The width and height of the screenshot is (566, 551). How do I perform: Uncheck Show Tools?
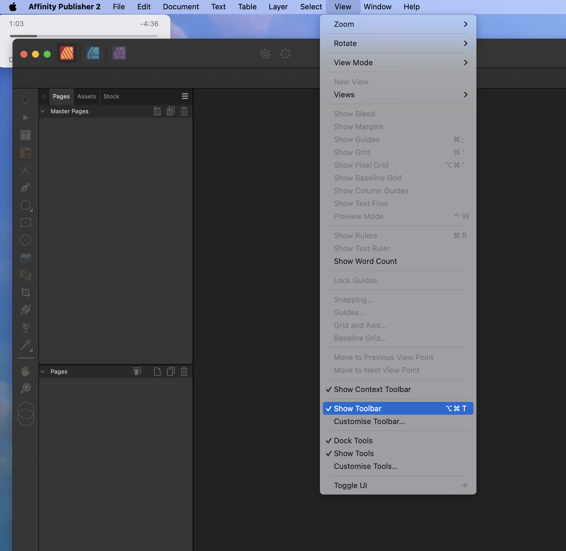coord(398,453)
